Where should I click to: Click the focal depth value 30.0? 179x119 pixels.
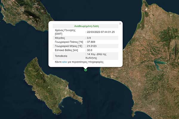click(89, 51)
